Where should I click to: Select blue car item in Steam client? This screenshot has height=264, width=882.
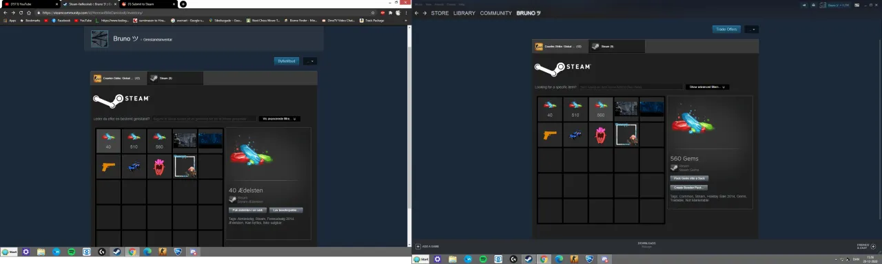pyautogui.click(x=575, y=135)
